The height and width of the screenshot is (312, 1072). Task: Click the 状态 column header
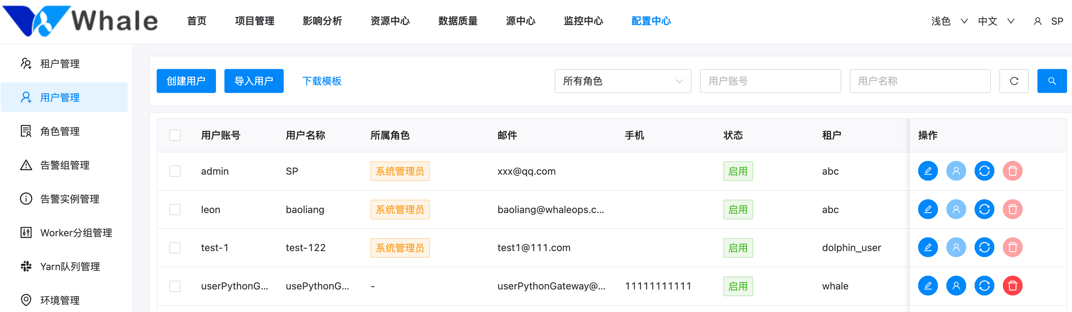coord(733,136)
